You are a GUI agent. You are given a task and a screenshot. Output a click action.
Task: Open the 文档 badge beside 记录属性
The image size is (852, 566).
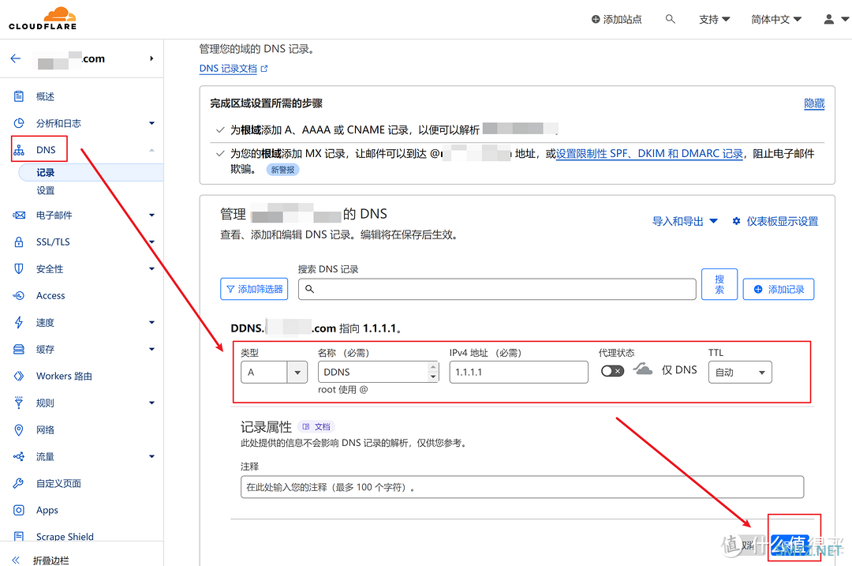316,427
